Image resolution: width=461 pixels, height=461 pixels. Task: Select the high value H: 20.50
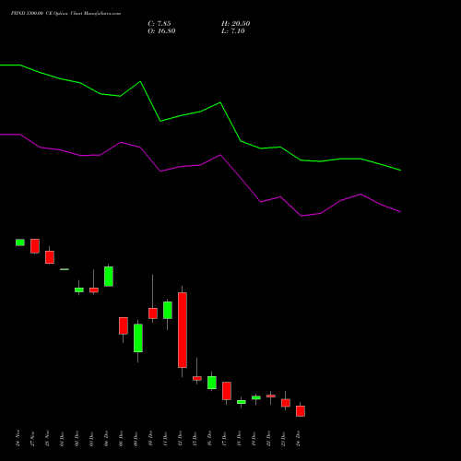pos(235,24)
